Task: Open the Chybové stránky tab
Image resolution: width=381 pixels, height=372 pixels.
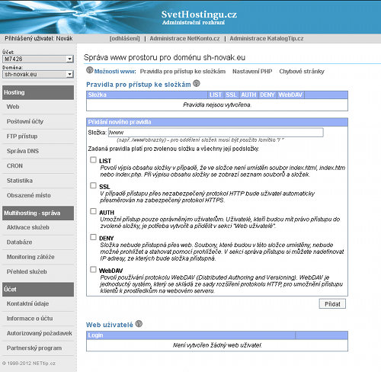Action: tap(302, 72)
